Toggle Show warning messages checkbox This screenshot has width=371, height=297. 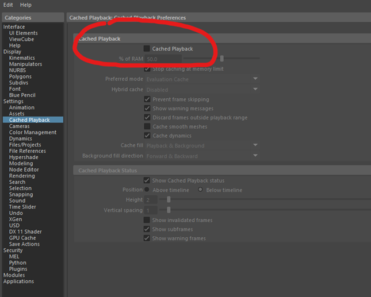147,108
